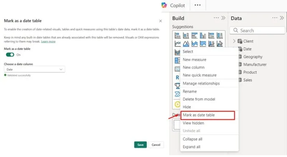Collapse the Build pane with double chevron
Viewport: 287px width, 157px height.
tap(223, 18)
